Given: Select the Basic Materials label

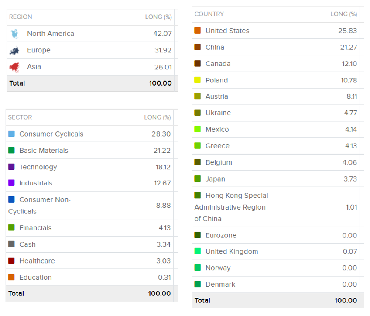Looking at the screenshot, I should point(44,151).
